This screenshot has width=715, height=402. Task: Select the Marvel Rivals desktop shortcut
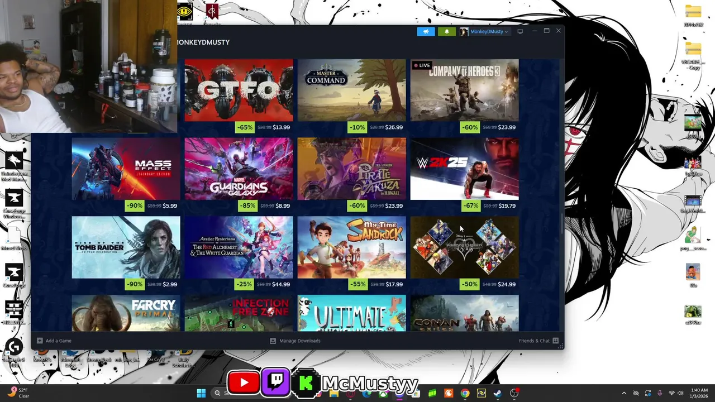[14, 239]
